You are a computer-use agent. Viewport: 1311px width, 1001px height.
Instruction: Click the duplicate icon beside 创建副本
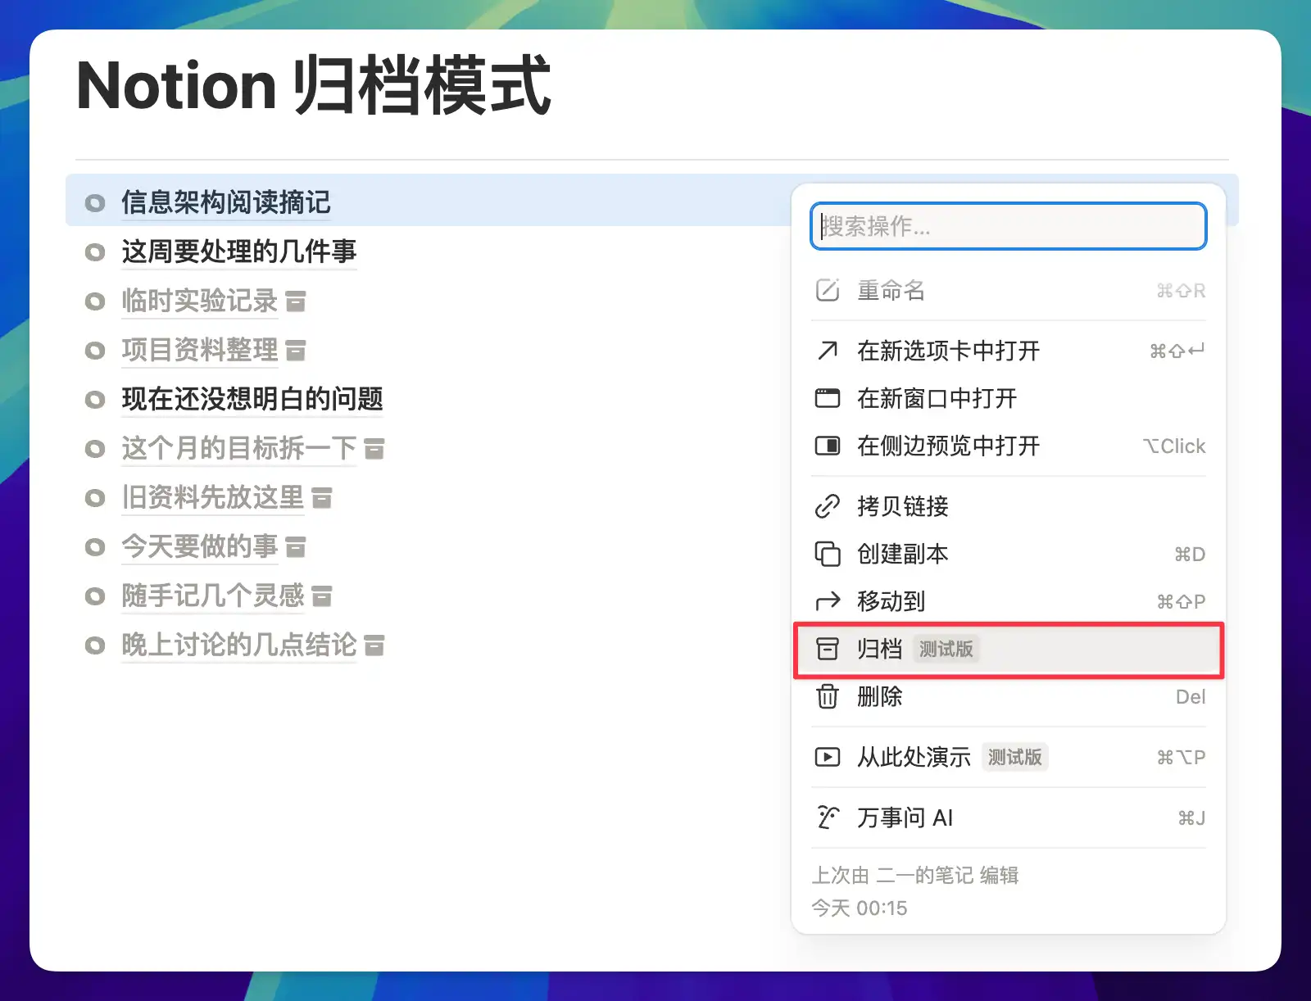(x=828, y=554)
